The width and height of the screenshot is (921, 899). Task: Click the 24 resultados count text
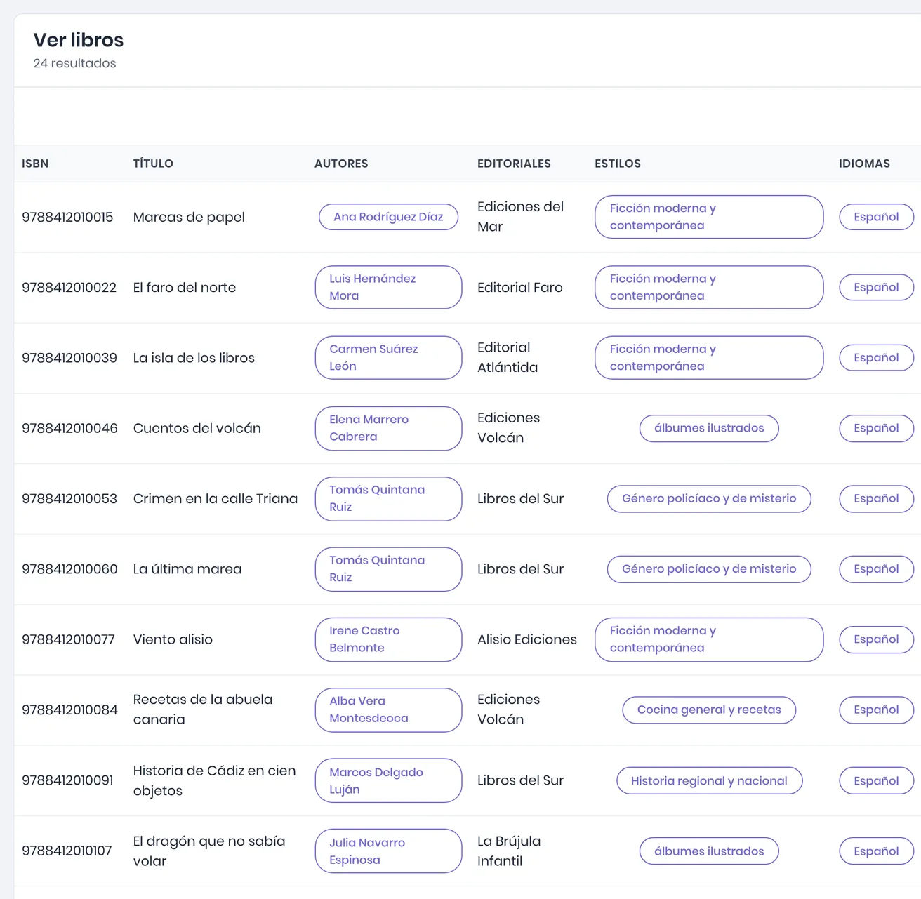point(74,63)
